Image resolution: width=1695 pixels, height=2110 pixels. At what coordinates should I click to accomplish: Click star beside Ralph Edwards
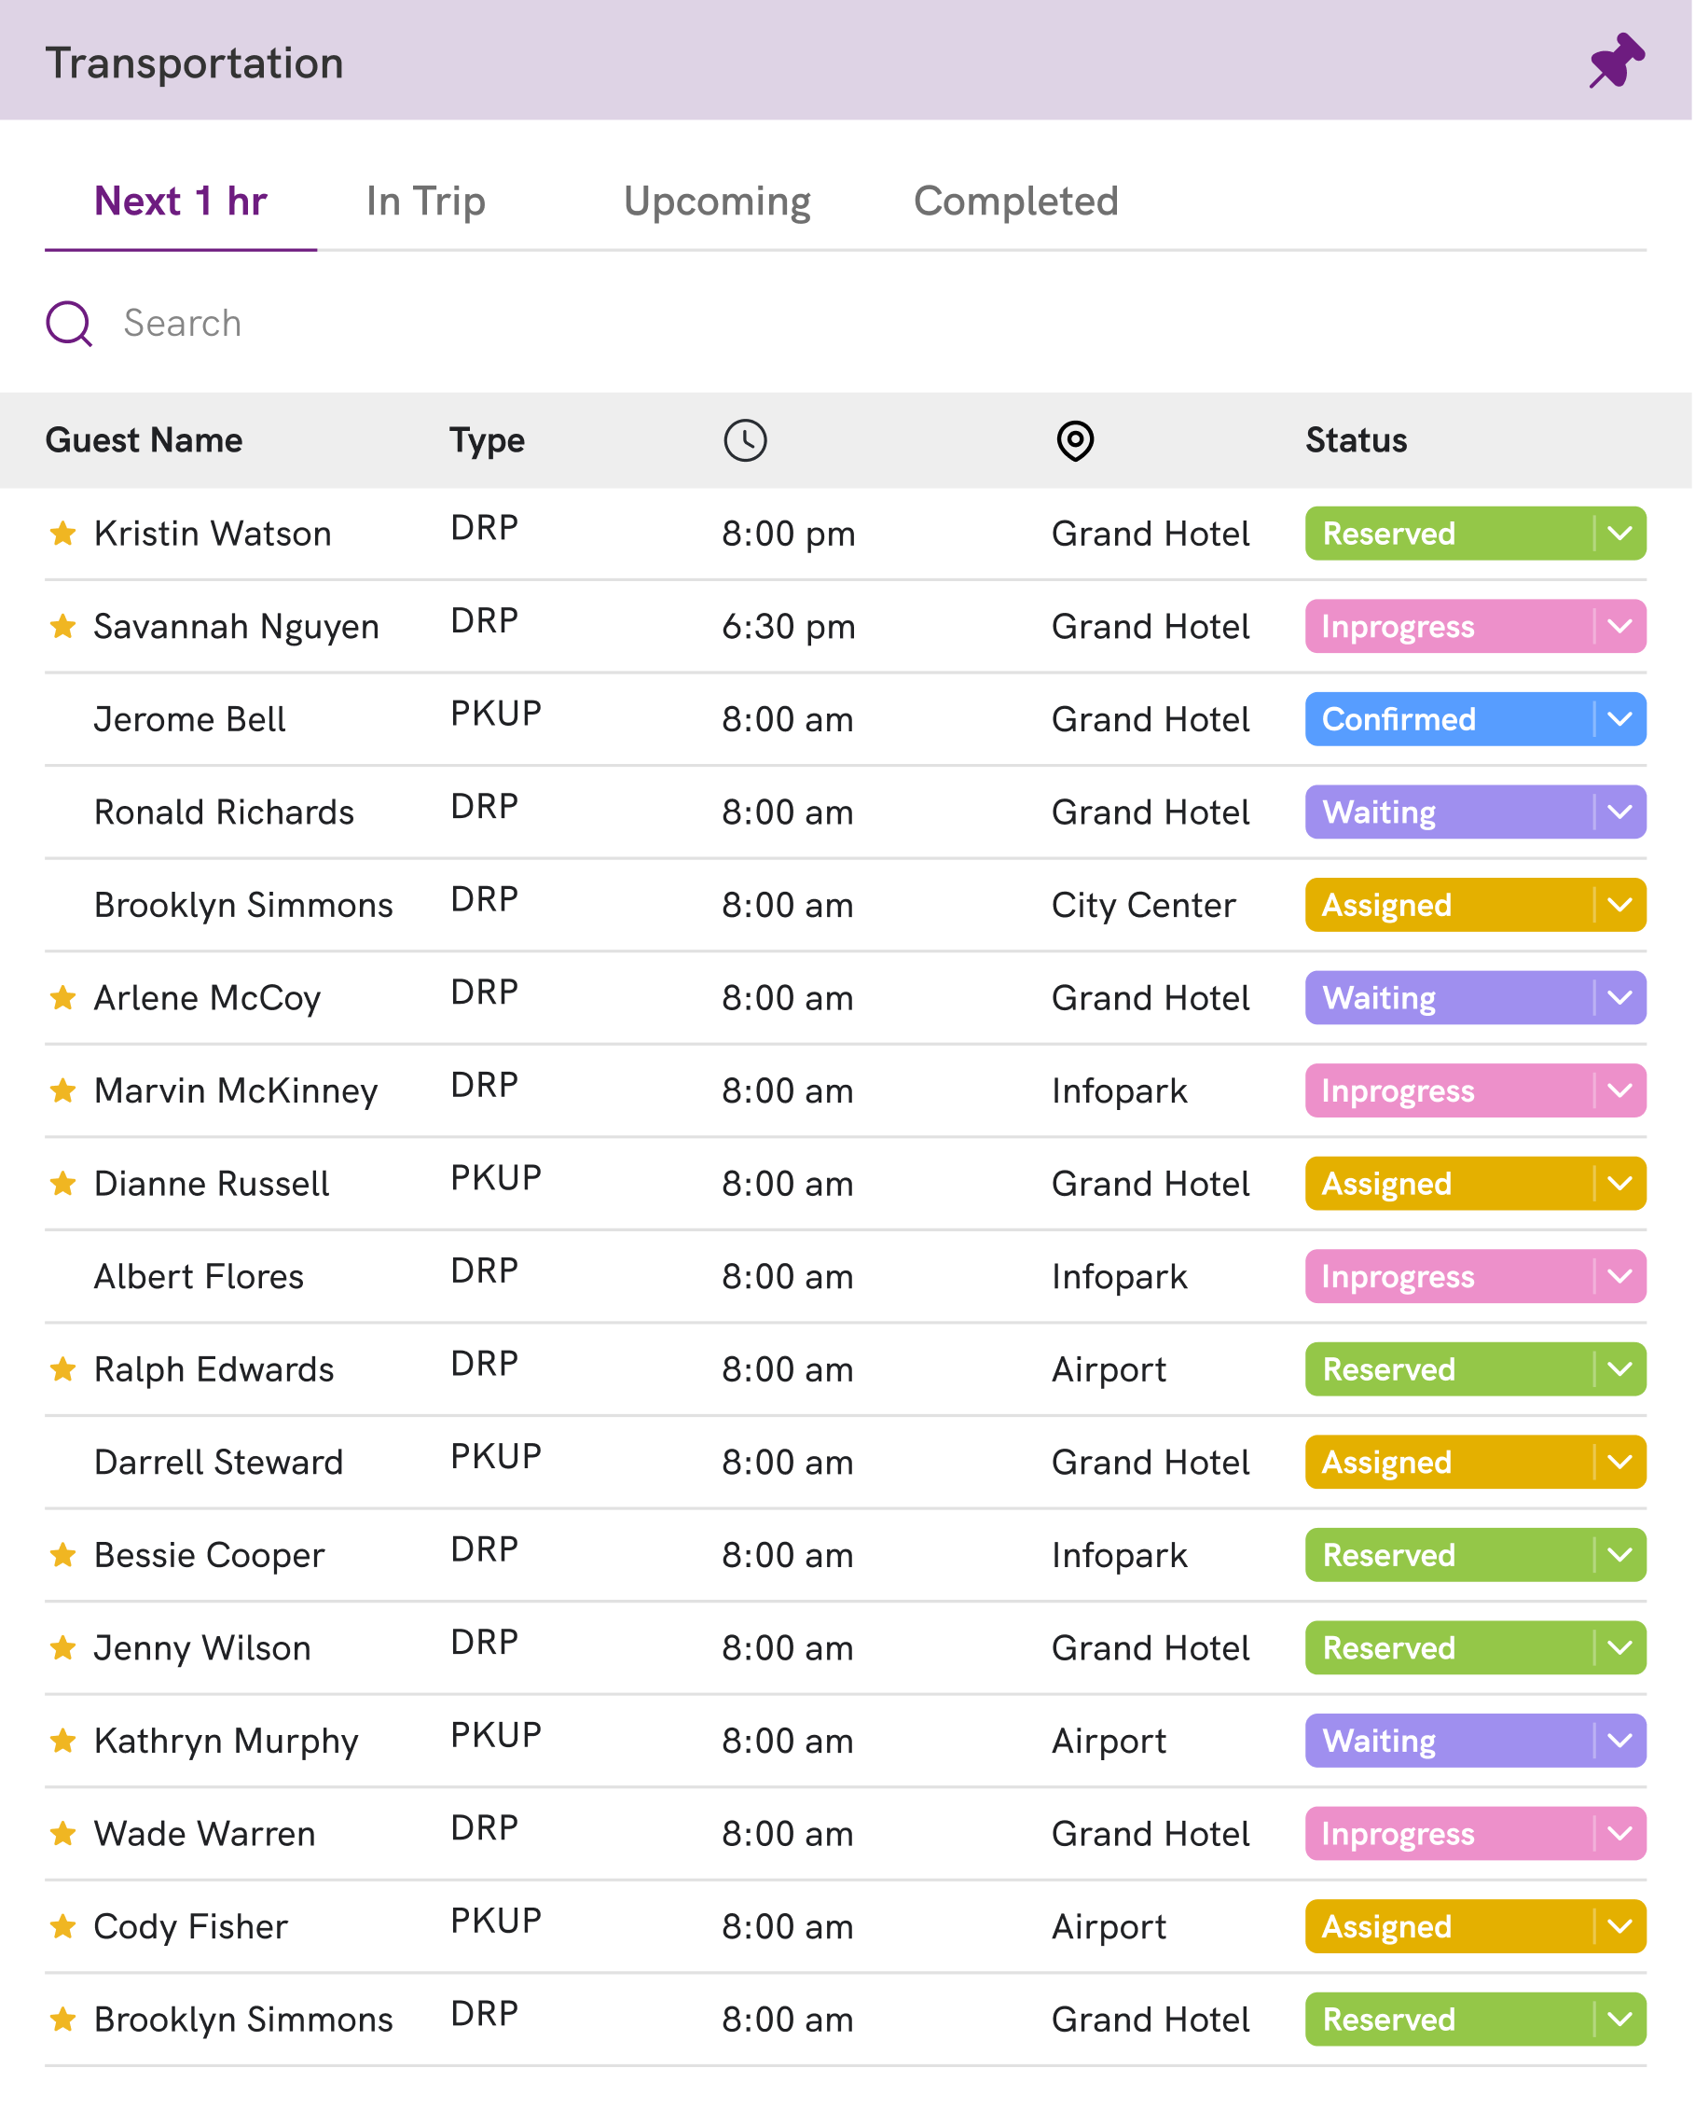tap(63, 1370)
